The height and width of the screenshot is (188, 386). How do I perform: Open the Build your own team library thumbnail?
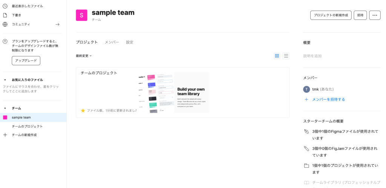(x=173, y=92)
